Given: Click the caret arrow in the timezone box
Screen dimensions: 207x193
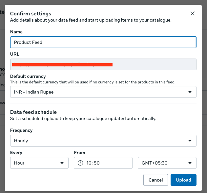Looking at the screenshot, I should click(x=190, y=163).
